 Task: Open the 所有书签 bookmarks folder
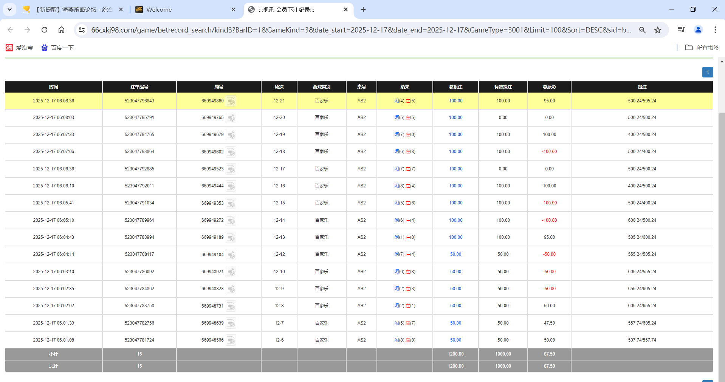702,48
